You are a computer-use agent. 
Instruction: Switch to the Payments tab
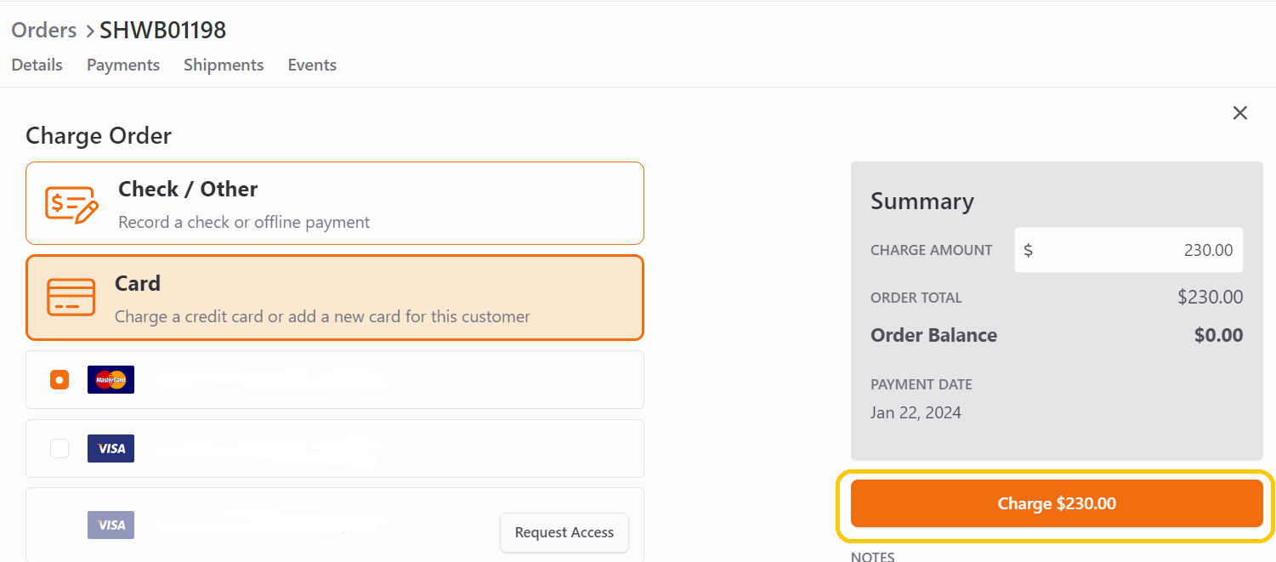(123, 65)
